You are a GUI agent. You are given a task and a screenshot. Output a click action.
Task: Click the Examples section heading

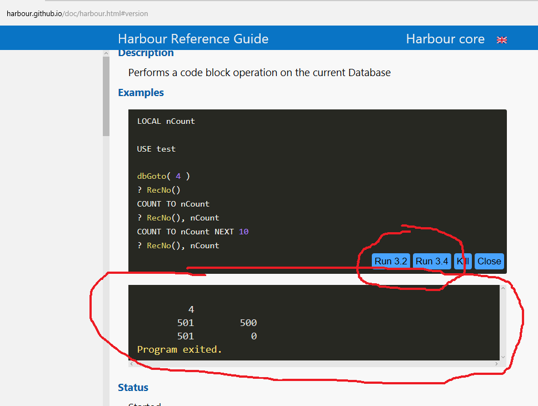point(141,93)
